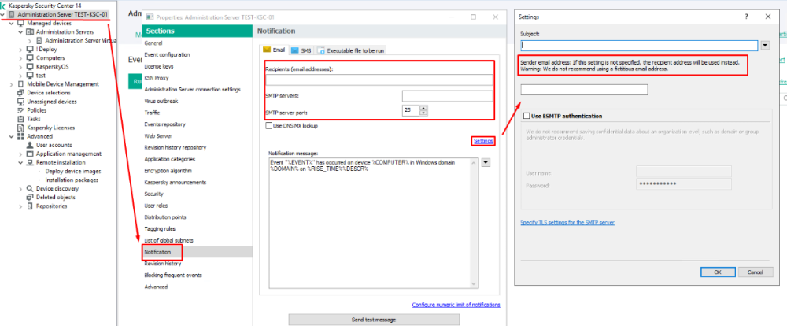
Task: Click the User accounts person icon
Action: [x=30, y=145]
